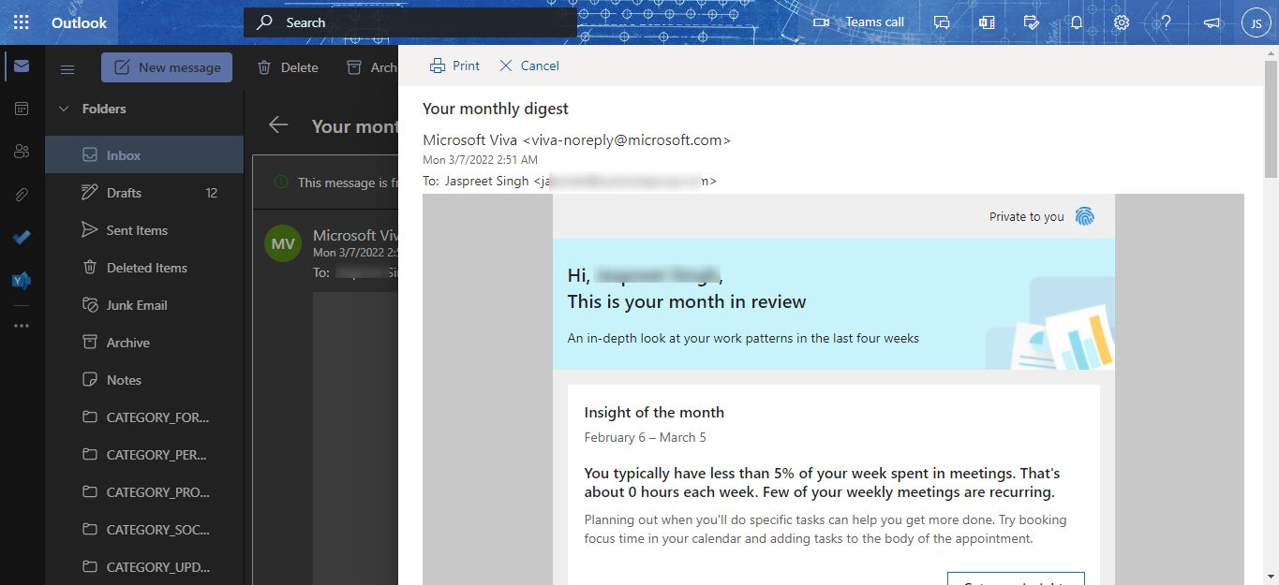Click sender viva-noreply@microsoft.com address

click(x=627, y=140)
